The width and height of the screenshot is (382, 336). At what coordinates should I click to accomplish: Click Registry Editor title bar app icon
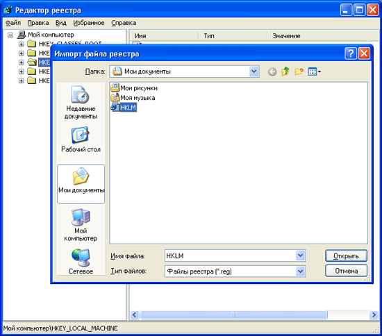click(8, 10)
